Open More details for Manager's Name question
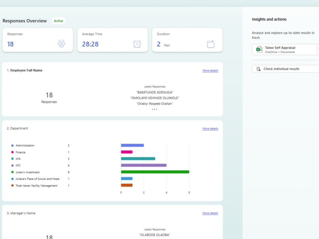The width and height of the screenshot is (319, 239). [210, 213]
